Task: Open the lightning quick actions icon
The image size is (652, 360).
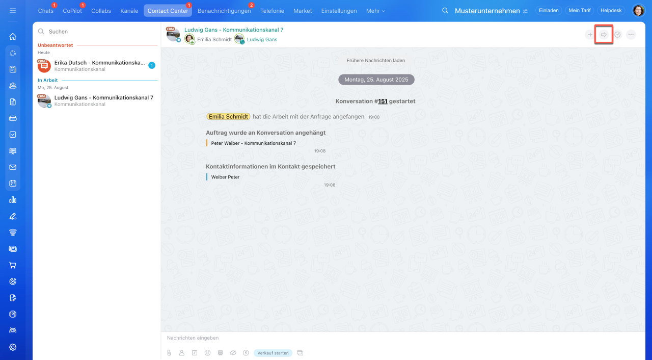Action: (246, 353)
